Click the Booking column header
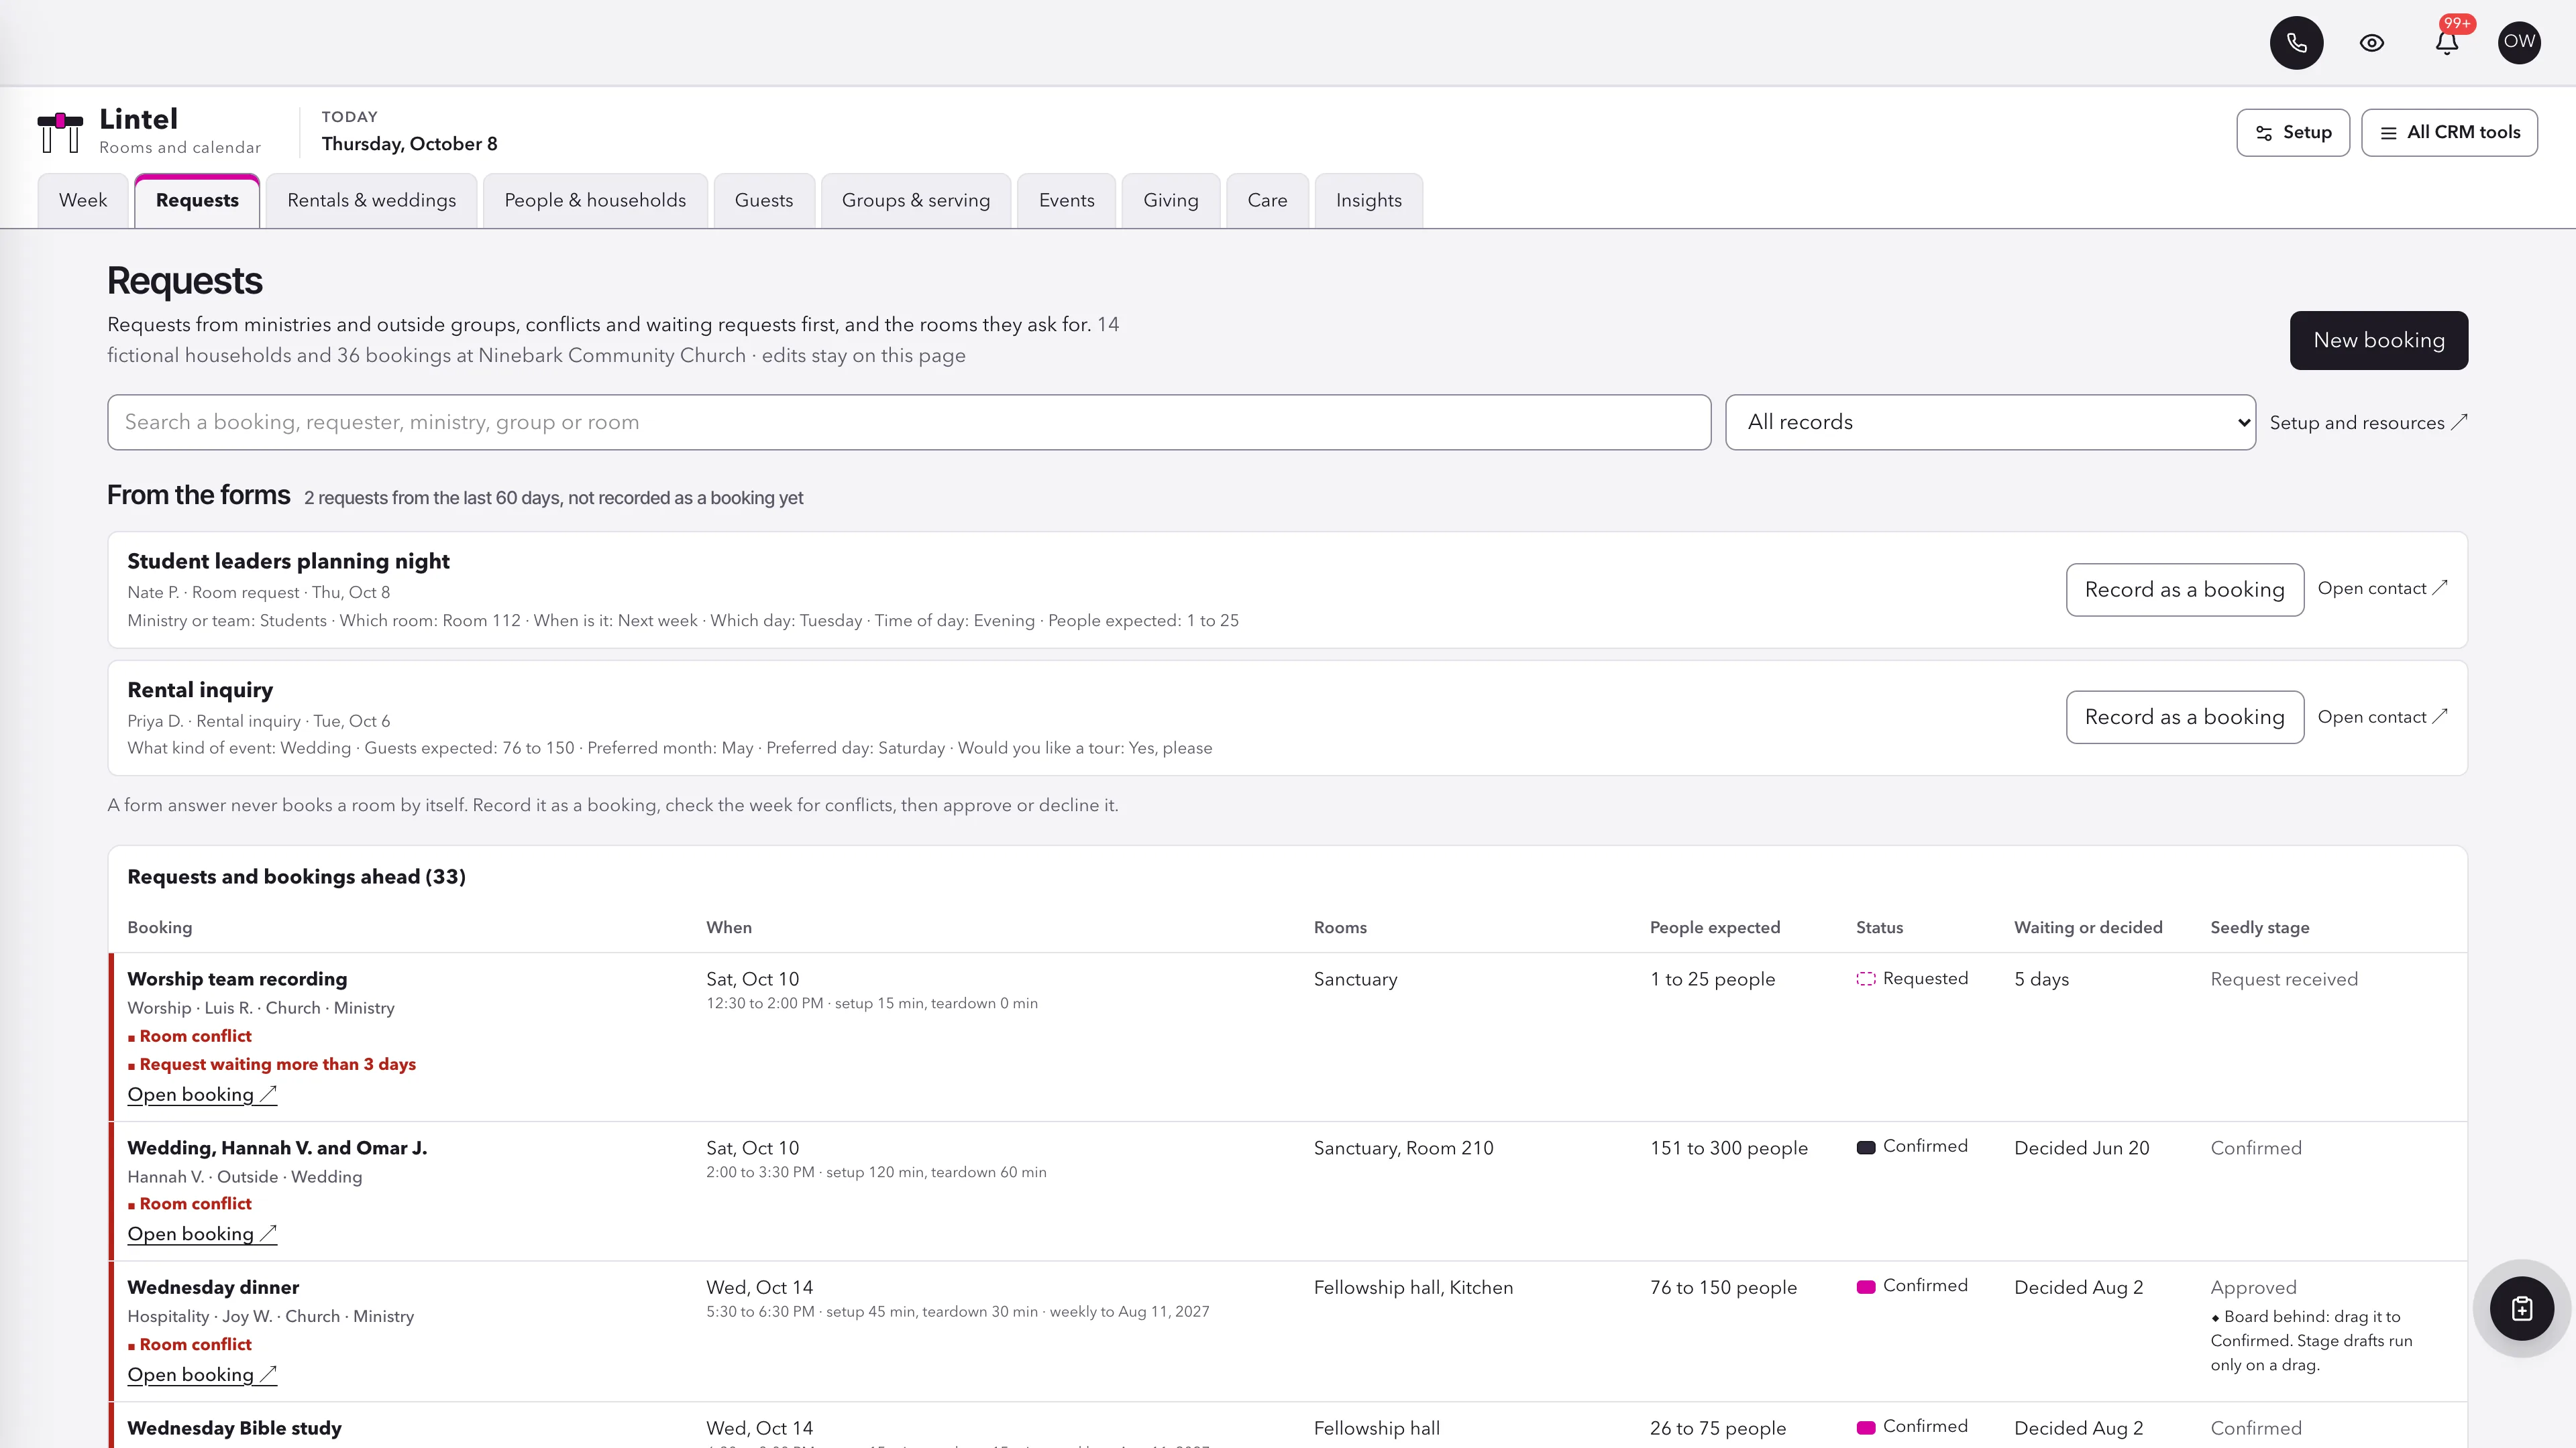The height and width of the screenshot is (1448, 2576). pyautogui.click(x=160, y=928)
